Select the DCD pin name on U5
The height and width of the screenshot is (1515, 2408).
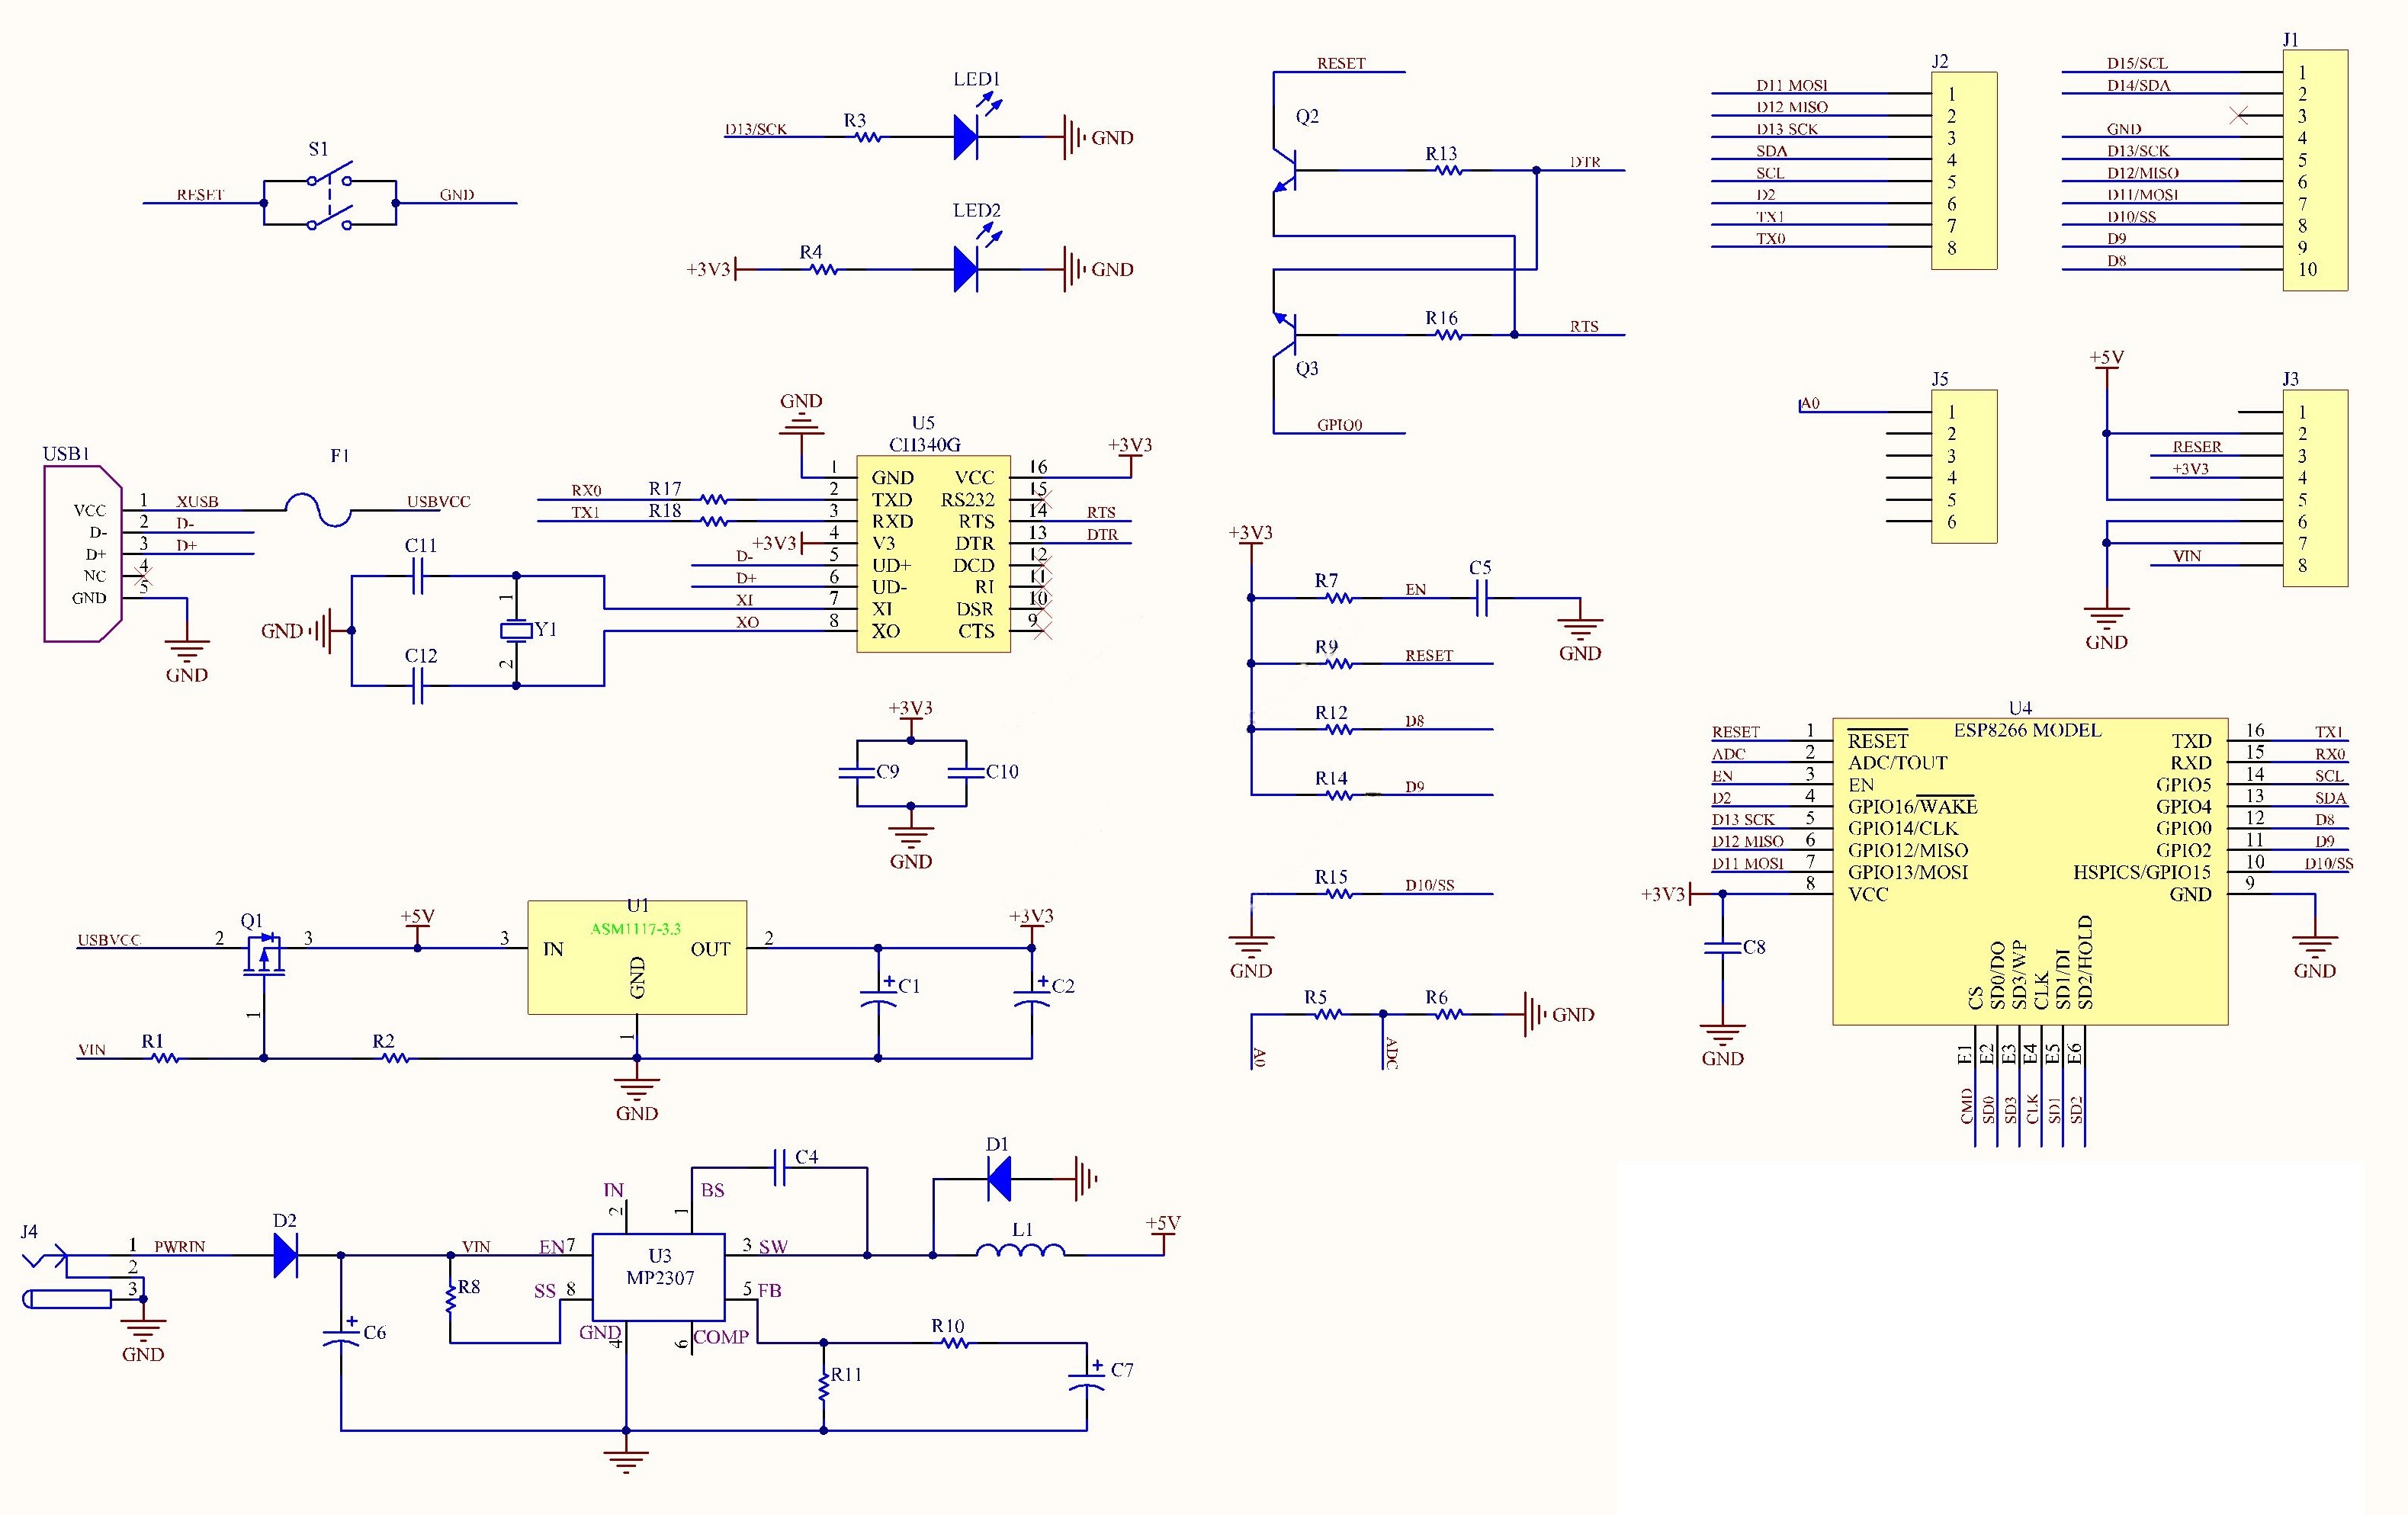coord(973,565)
